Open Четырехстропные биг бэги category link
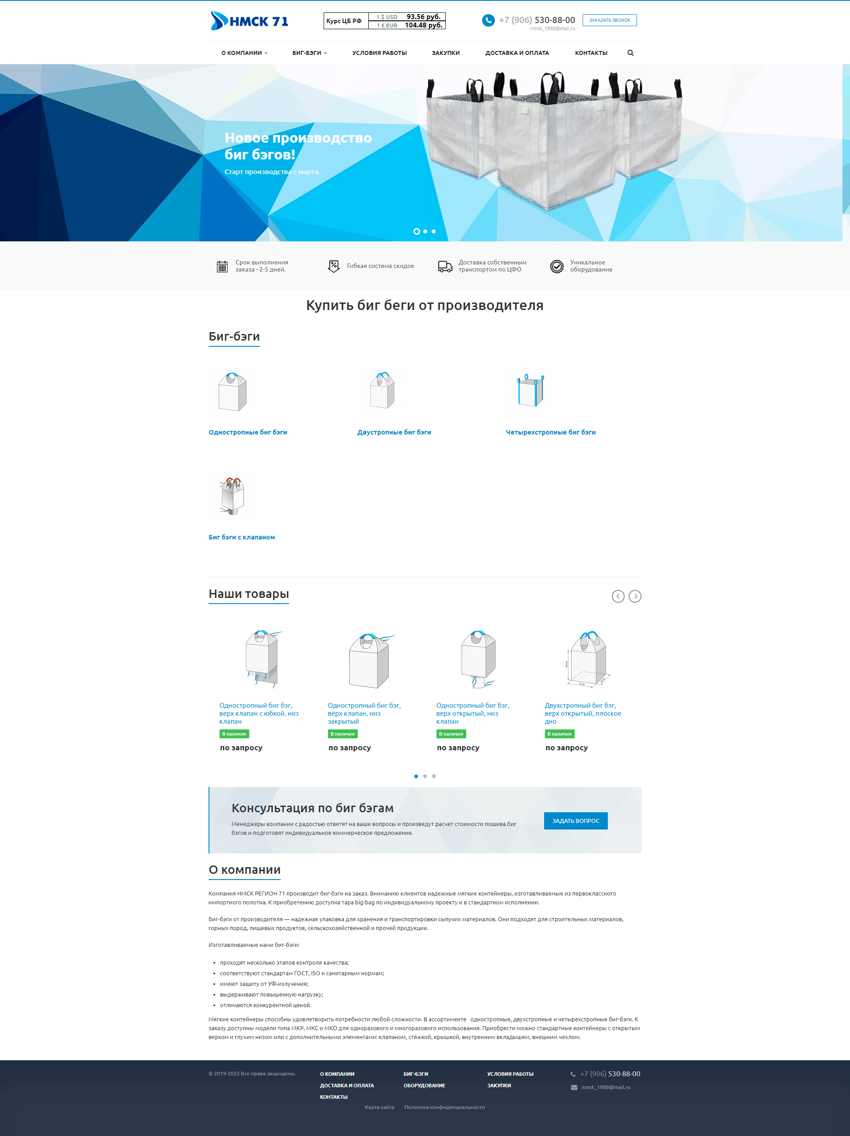 551,432
